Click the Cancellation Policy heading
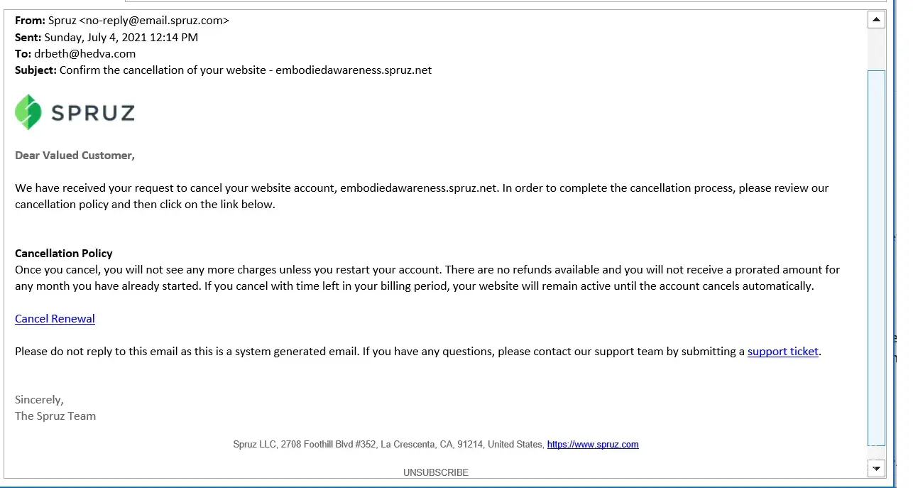This screenshot has height=488, width=913. click(64, 254)
